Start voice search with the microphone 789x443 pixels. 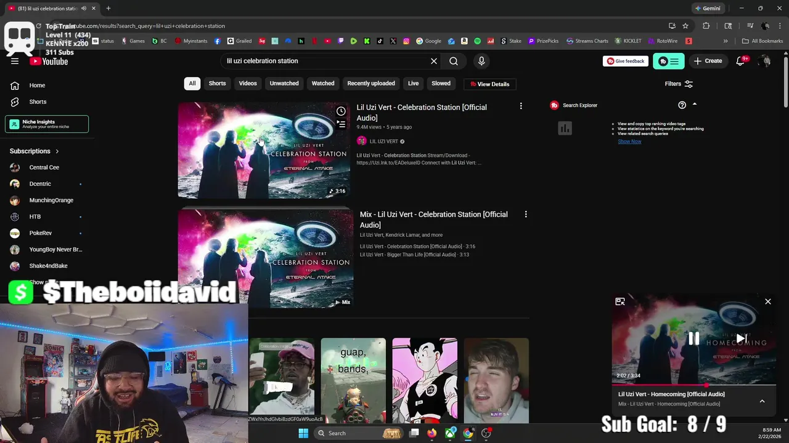click(x=481, y=61)
